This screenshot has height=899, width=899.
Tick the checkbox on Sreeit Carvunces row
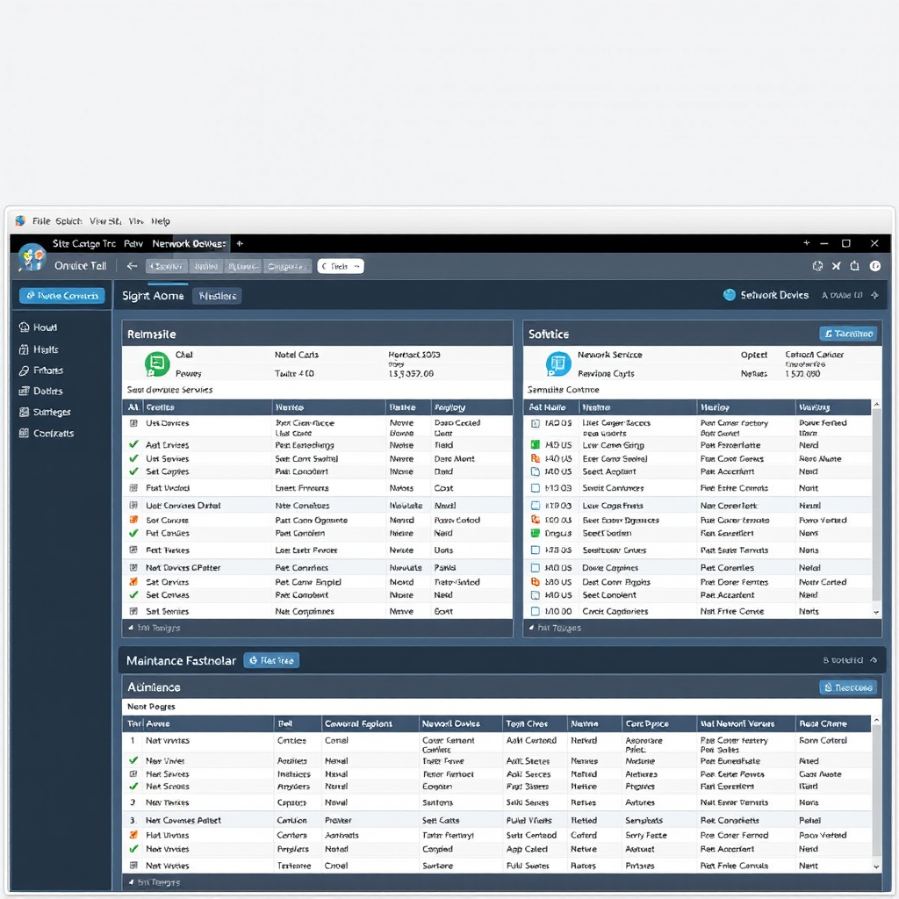[535, 488]
